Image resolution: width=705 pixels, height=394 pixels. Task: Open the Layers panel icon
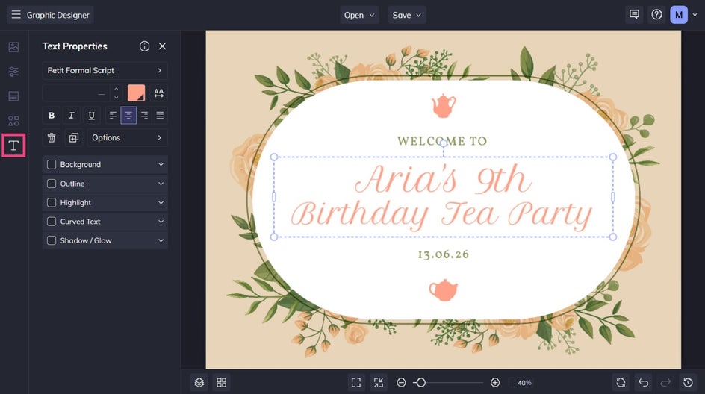pos(199,382)
